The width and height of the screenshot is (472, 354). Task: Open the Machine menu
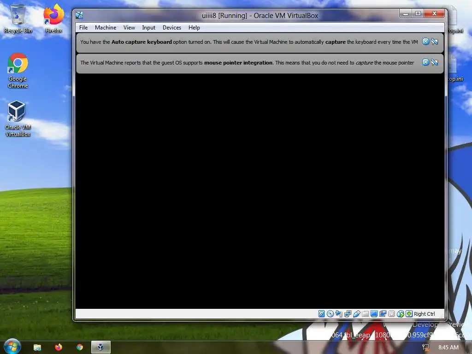click(106, 27)
